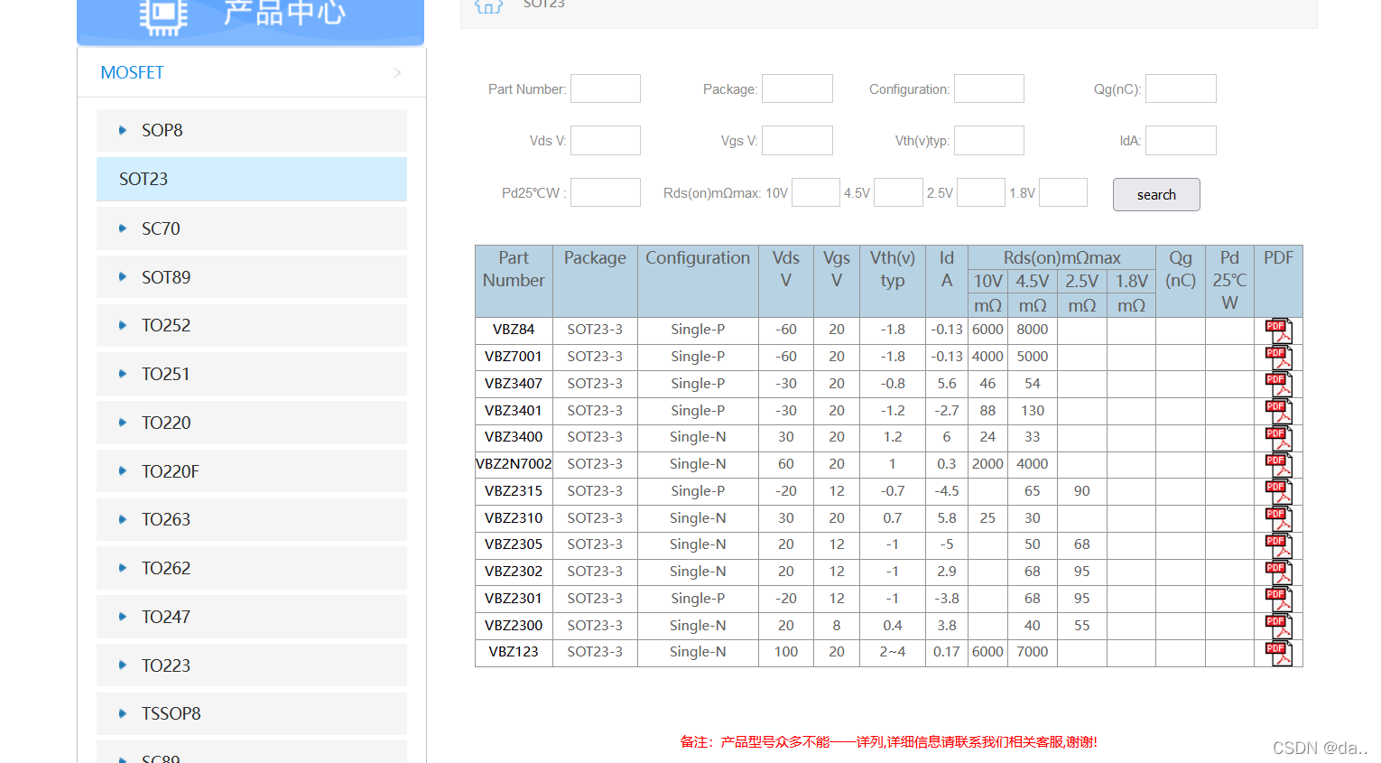Open the PDF datasheet for VBZ2310

coord(1278,517)
